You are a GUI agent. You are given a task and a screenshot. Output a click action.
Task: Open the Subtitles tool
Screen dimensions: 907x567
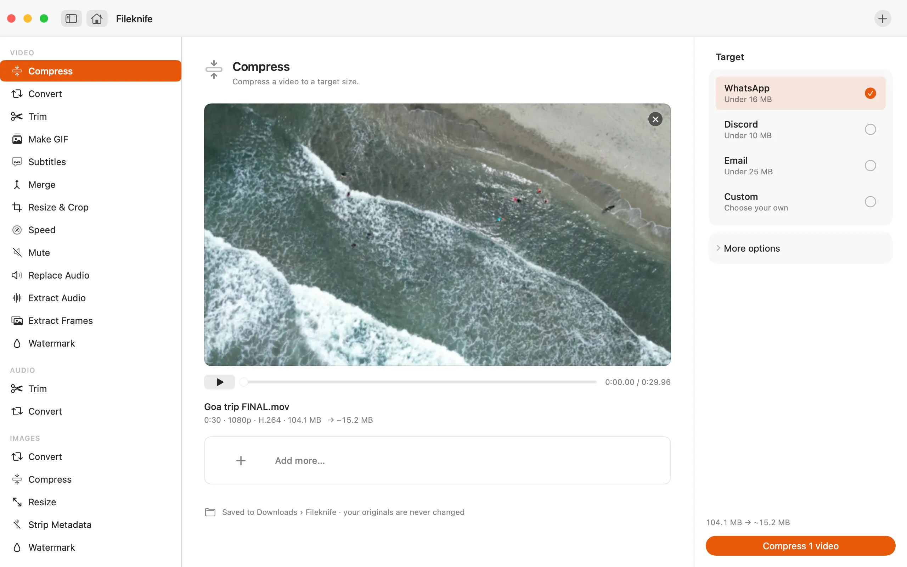[91, 162]
